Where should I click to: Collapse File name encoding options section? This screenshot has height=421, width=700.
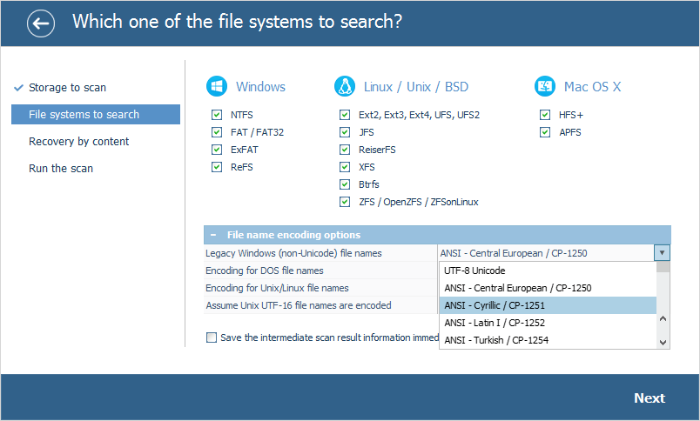[213, 235]
